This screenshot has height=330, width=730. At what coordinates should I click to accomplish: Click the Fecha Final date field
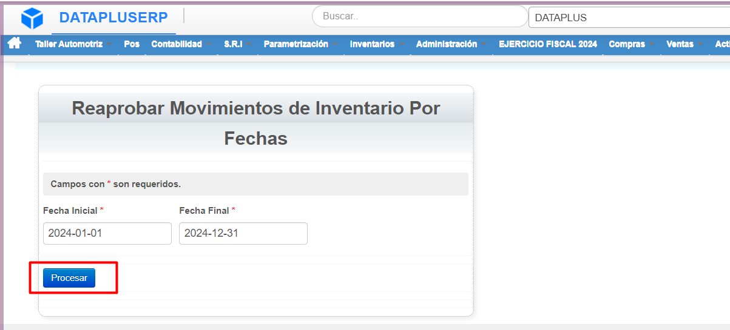[243, 233]
